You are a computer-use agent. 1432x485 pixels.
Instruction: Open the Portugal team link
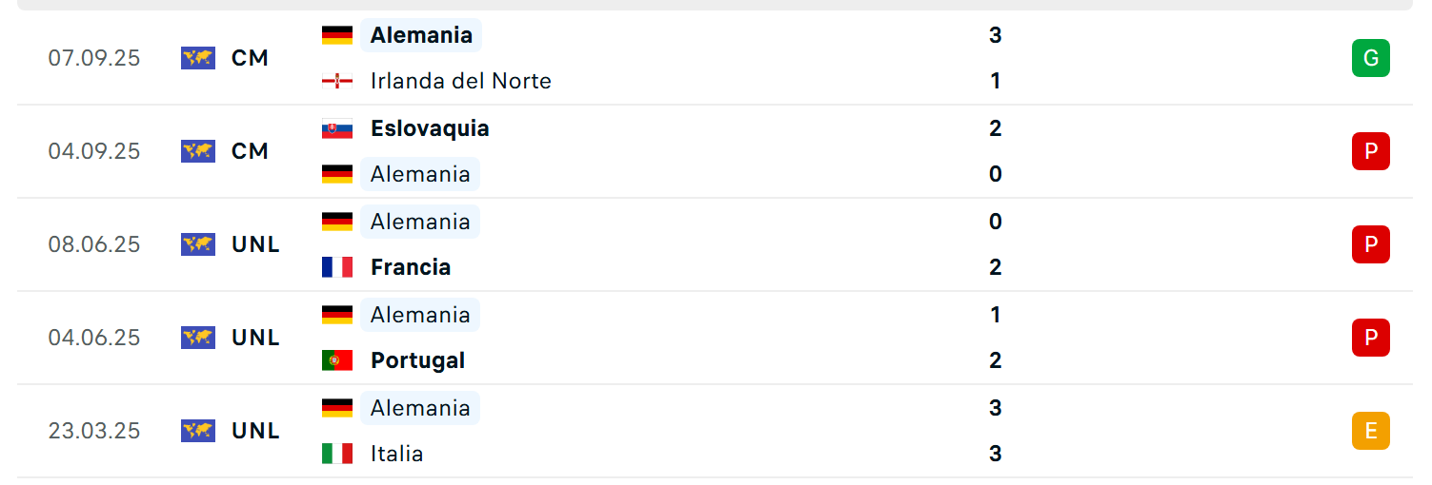[x=418, y=360]
